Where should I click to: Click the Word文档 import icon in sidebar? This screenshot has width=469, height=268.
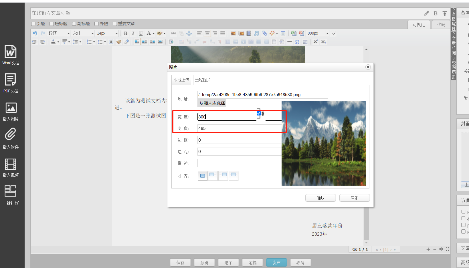(x=11, y=55)
